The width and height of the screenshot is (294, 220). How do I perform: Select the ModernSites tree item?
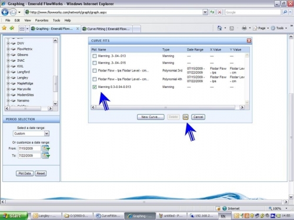pos(25,95)
